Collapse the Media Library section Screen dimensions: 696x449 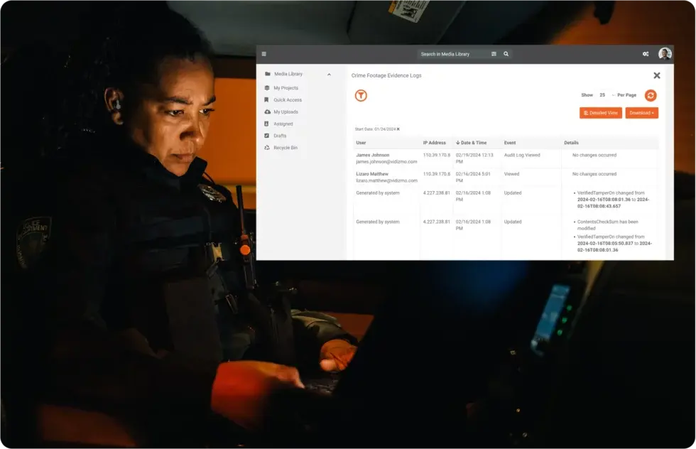(x=329, y=74)
